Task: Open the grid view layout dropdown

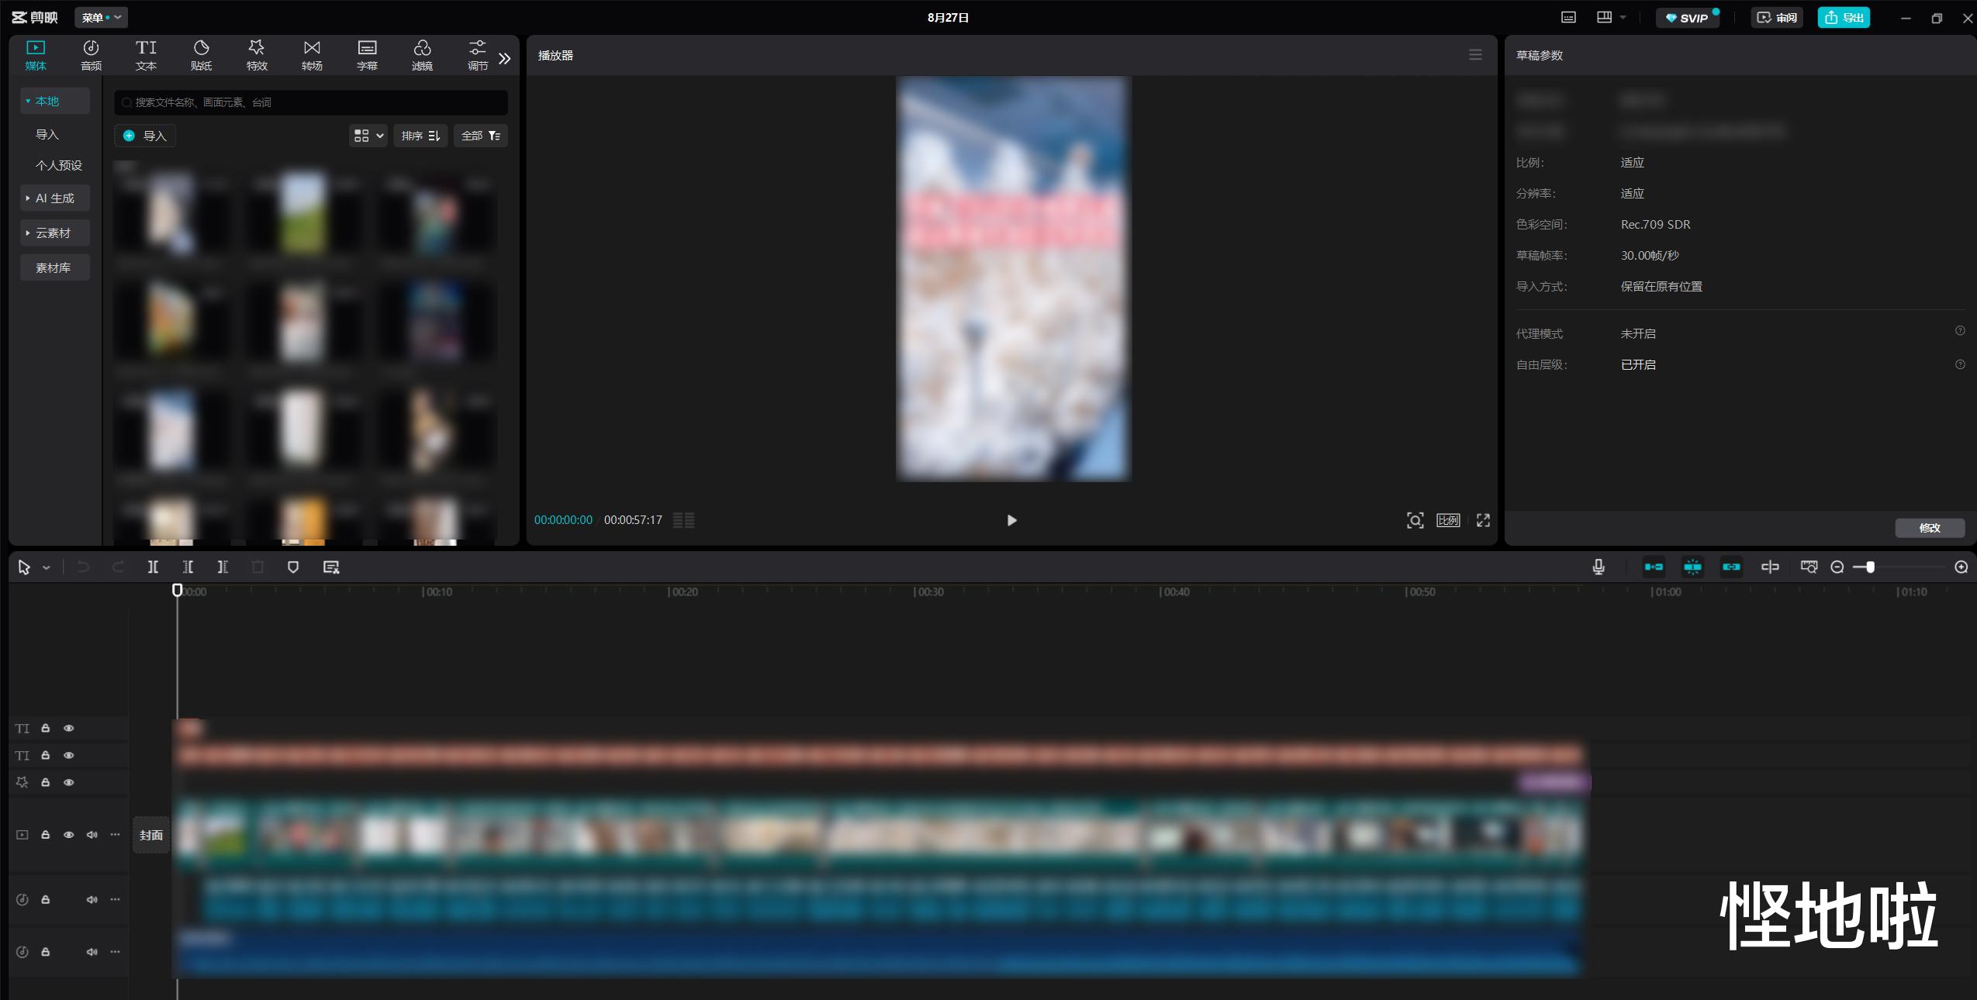Action: 368,136
